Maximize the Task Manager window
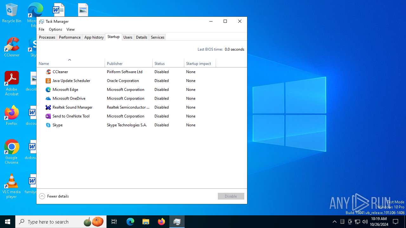 click(x=225, y=21)
